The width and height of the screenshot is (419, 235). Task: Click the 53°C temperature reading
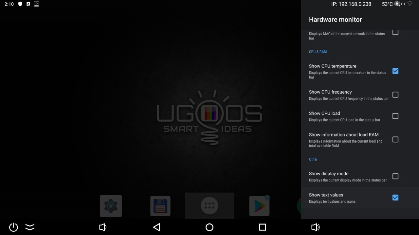tap(387, 4)
